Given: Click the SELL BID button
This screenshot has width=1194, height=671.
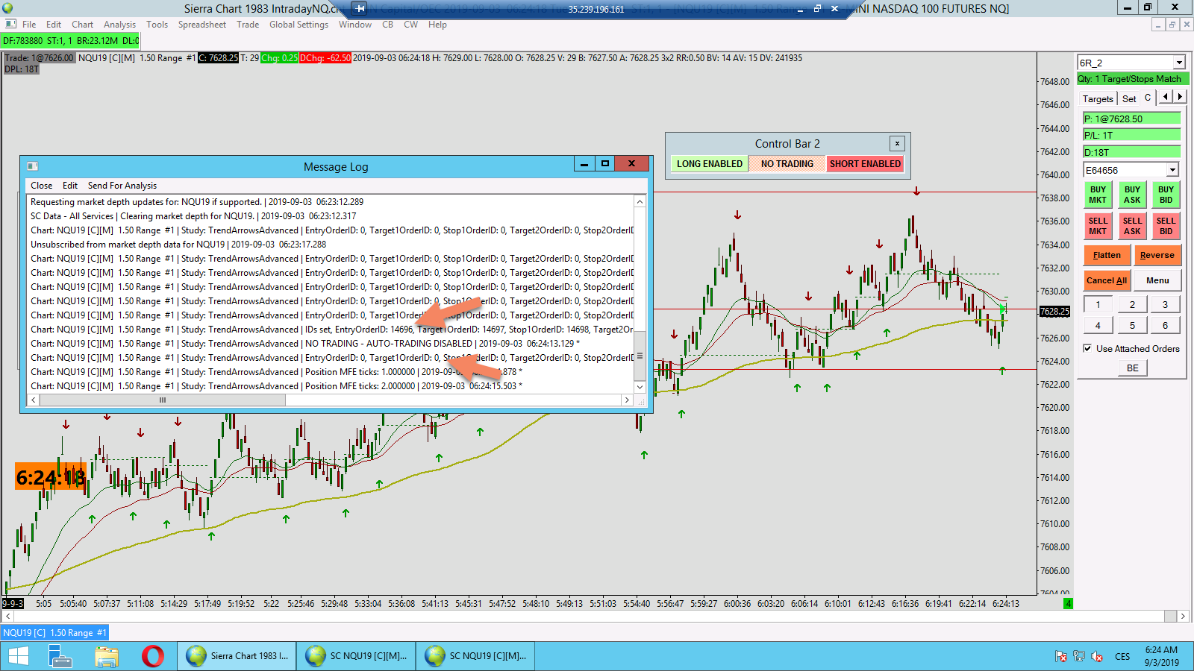Looking at the screenshot, I should coord(1166,226).
